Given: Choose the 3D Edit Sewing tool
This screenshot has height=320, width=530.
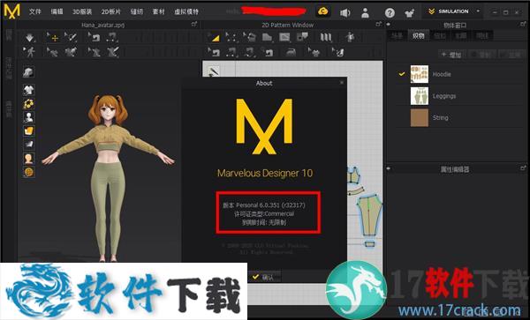Looking at the screenshot, I should coord(94,37).
